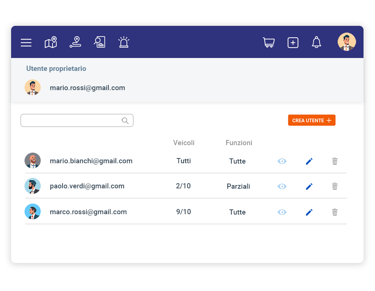The height and width of the screenshot is (291, 375).
Task: Click the search magnifier icon
Action: pos(125,120)
